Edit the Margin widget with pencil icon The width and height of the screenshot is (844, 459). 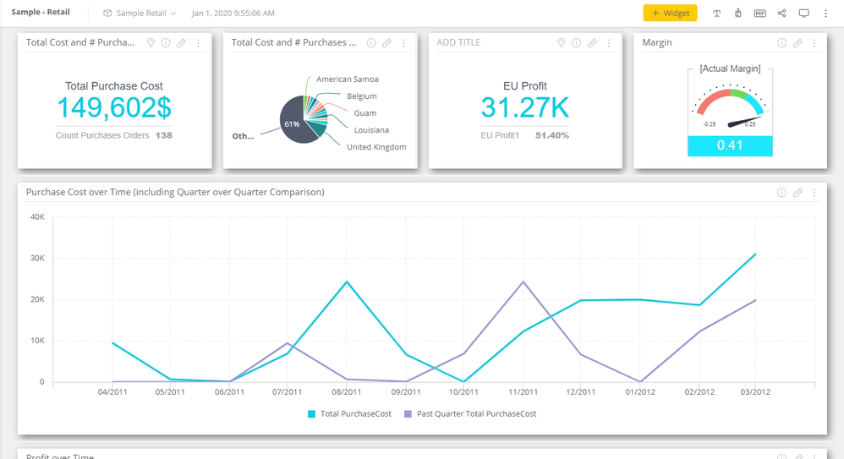797,43
